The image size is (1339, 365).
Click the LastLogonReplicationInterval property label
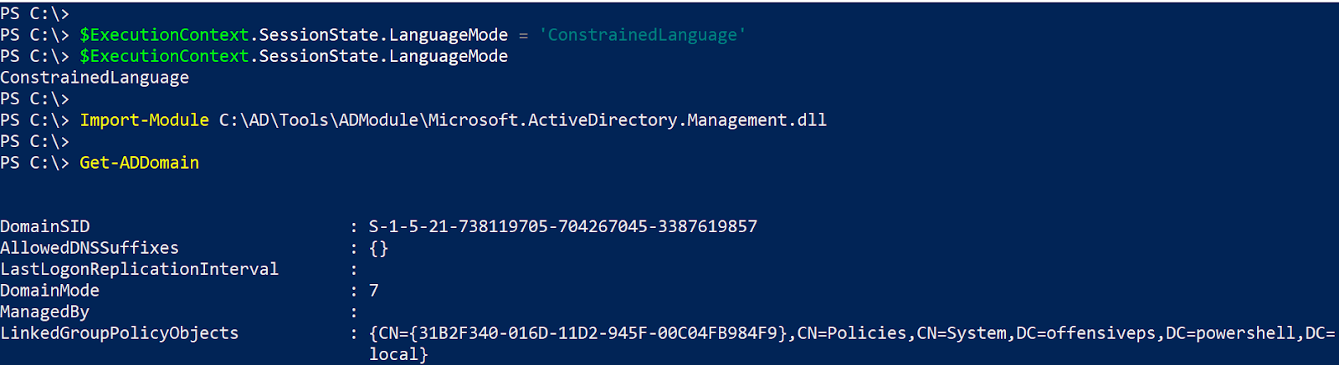(x=139, y=269)
